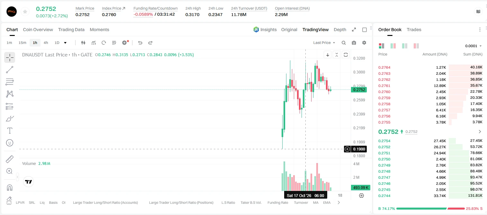
Task: Activate the magnet snap mode
Action: 10,188
